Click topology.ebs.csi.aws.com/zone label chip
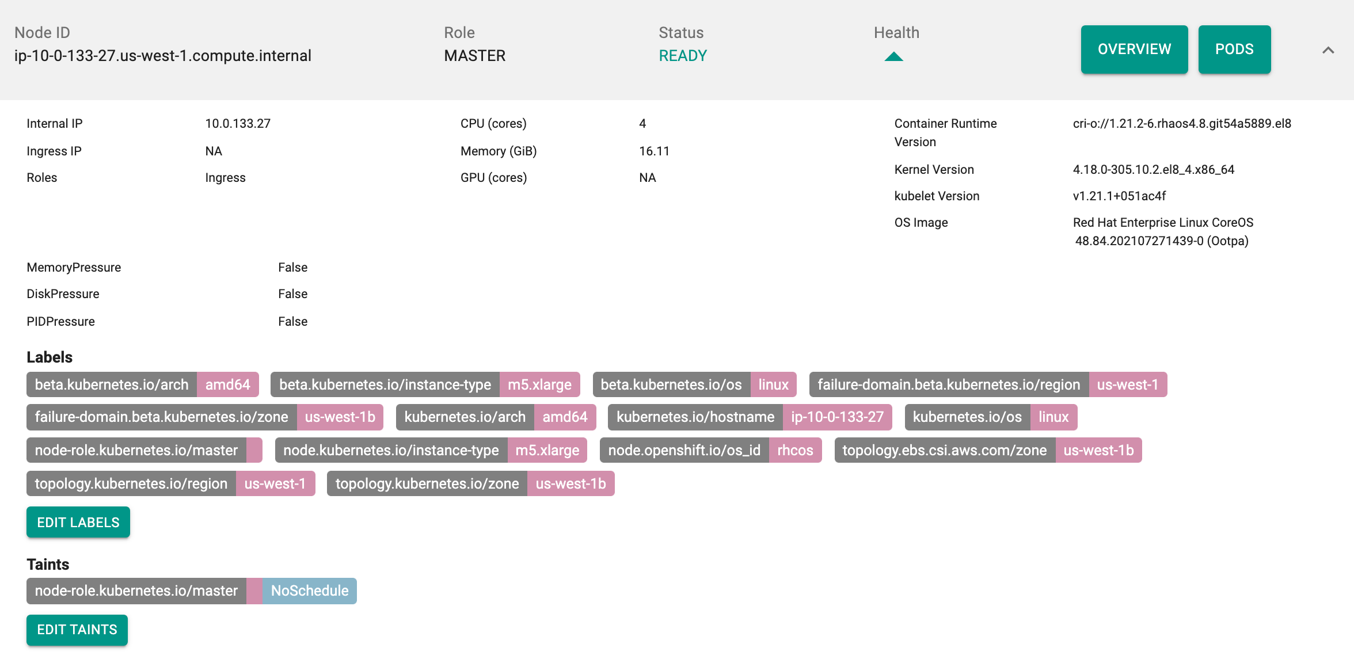This screenshot has height=663, width=1354. pyautogui.click(x=988, y=450)
